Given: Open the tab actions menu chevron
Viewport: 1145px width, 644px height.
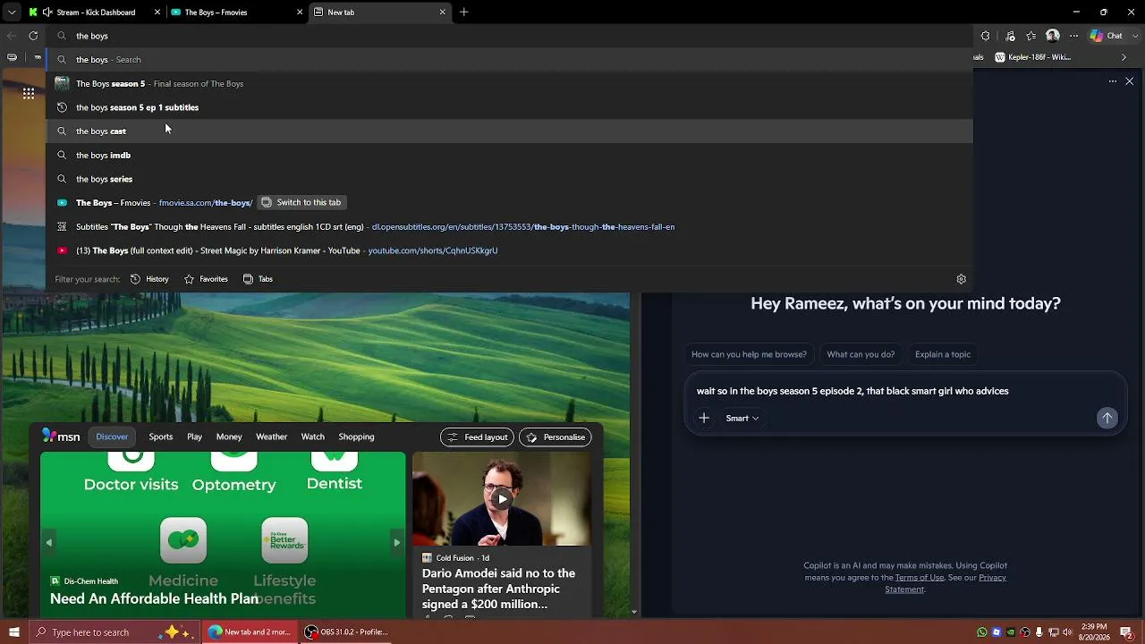Looking at the screenshot, I should pos(12,13).
